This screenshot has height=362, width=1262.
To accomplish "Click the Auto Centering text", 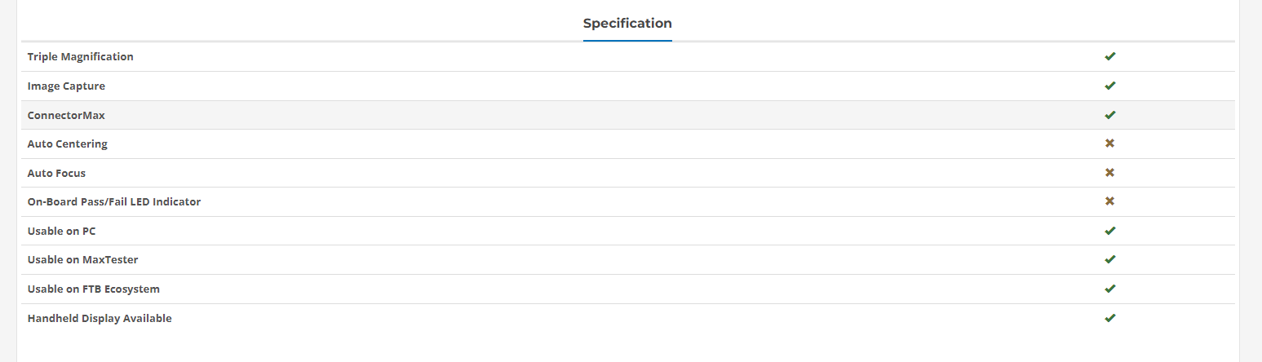I will [67, 144].
